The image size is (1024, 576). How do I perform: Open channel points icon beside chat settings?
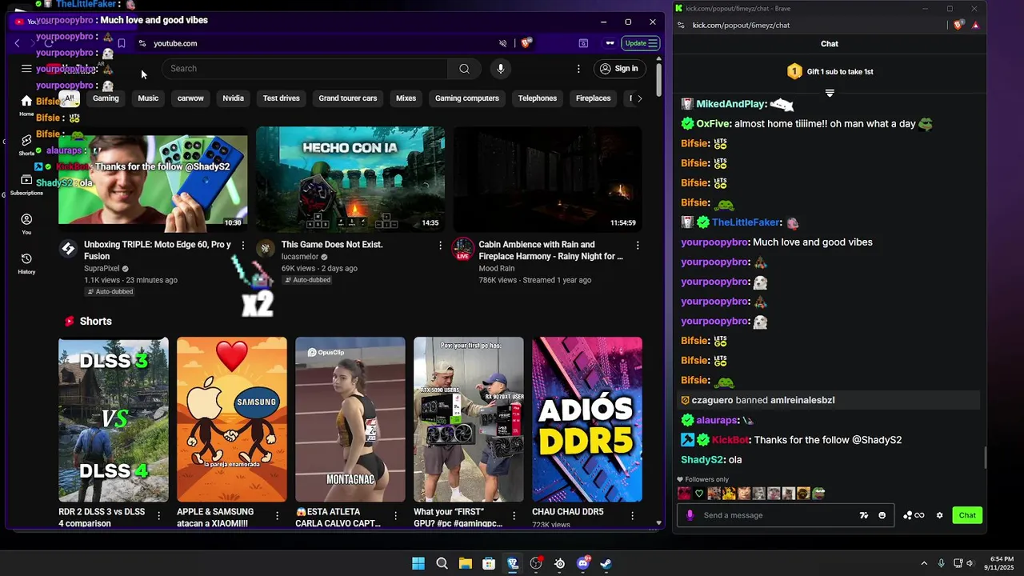click(913, 515)
